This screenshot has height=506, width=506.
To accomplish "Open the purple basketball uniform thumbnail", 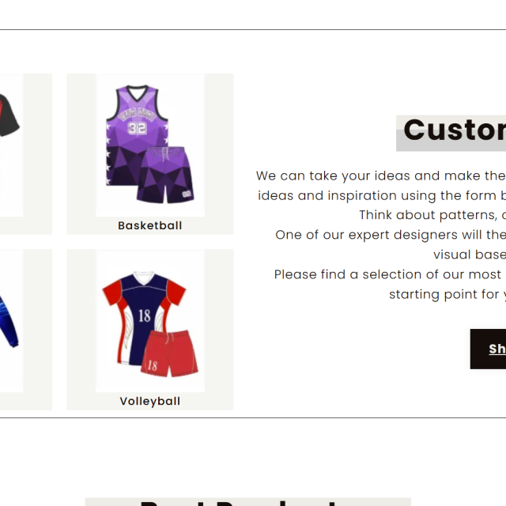I will [x=150, y=145].
